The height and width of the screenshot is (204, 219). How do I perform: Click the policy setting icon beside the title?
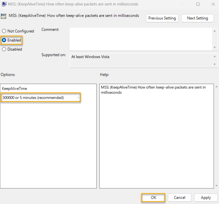[4, 16]
